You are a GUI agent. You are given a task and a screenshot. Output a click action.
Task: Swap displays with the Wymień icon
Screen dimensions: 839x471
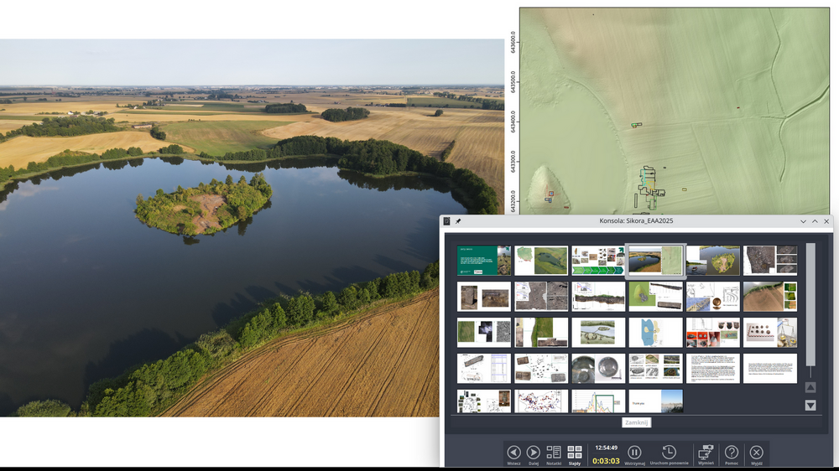point(706,453)
